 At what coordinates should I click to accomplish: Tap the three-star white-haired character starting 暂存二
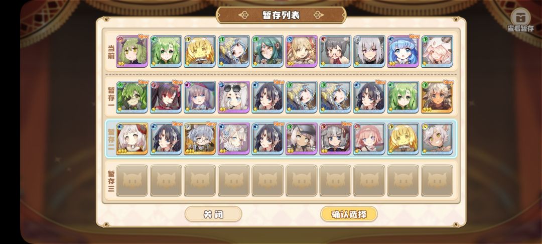[x=132, y=139]
